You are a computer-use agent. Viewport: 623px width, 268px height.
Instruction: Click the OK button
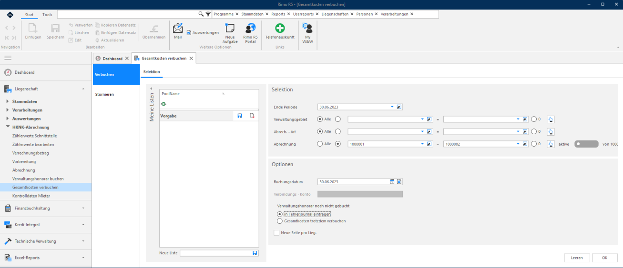[x=604, y=258]
